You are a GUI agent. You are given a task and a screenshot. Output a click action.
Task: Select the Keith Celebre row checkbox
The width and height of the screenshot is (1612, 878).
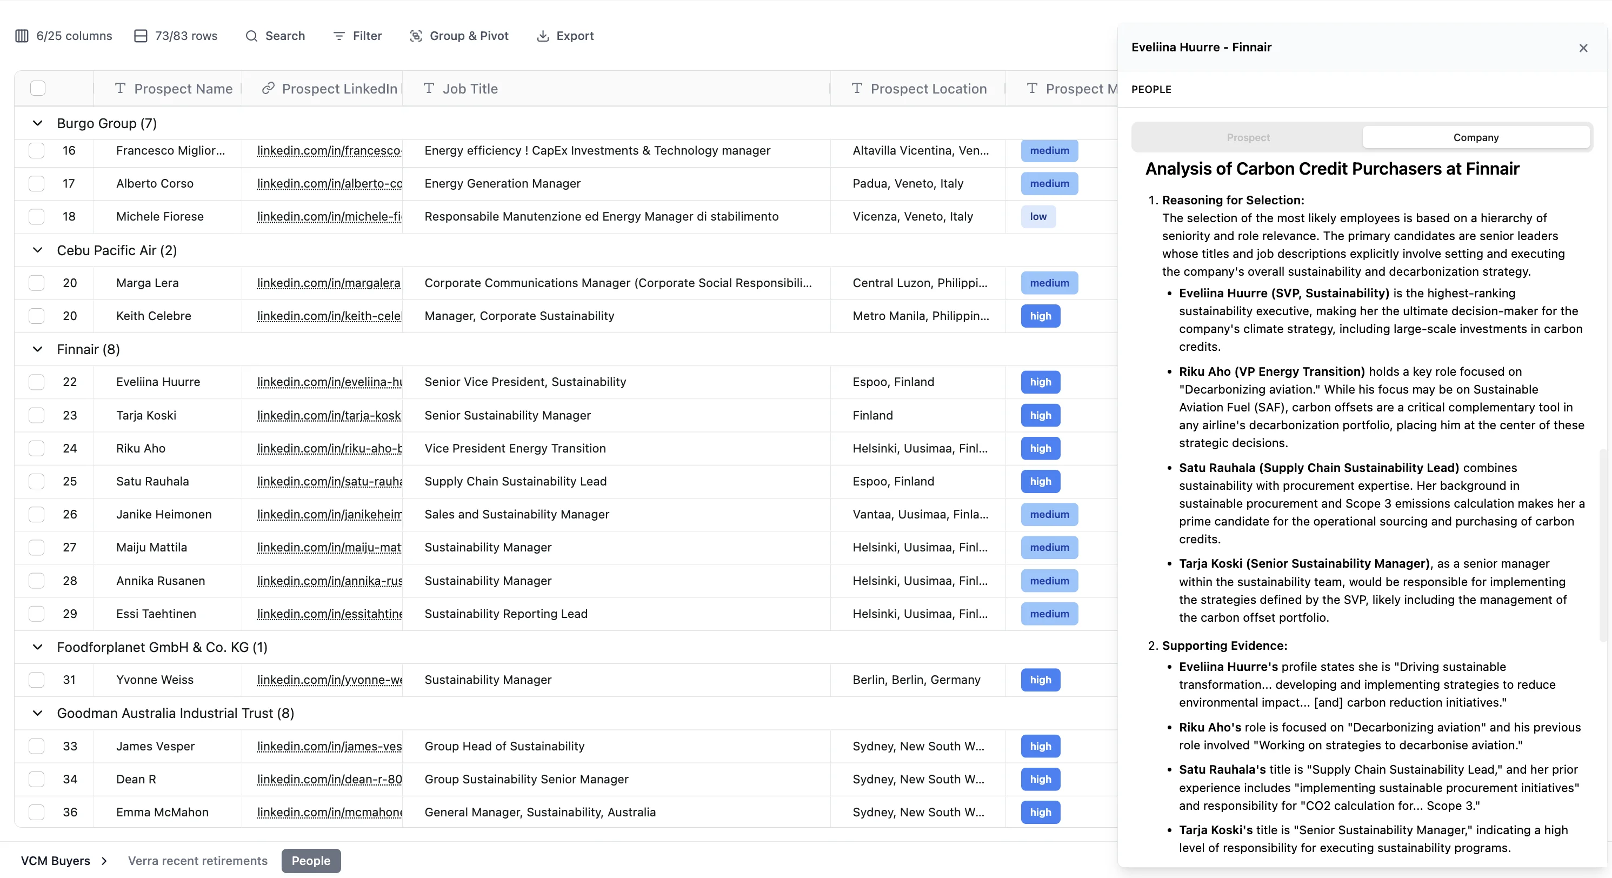pos(37,316)
